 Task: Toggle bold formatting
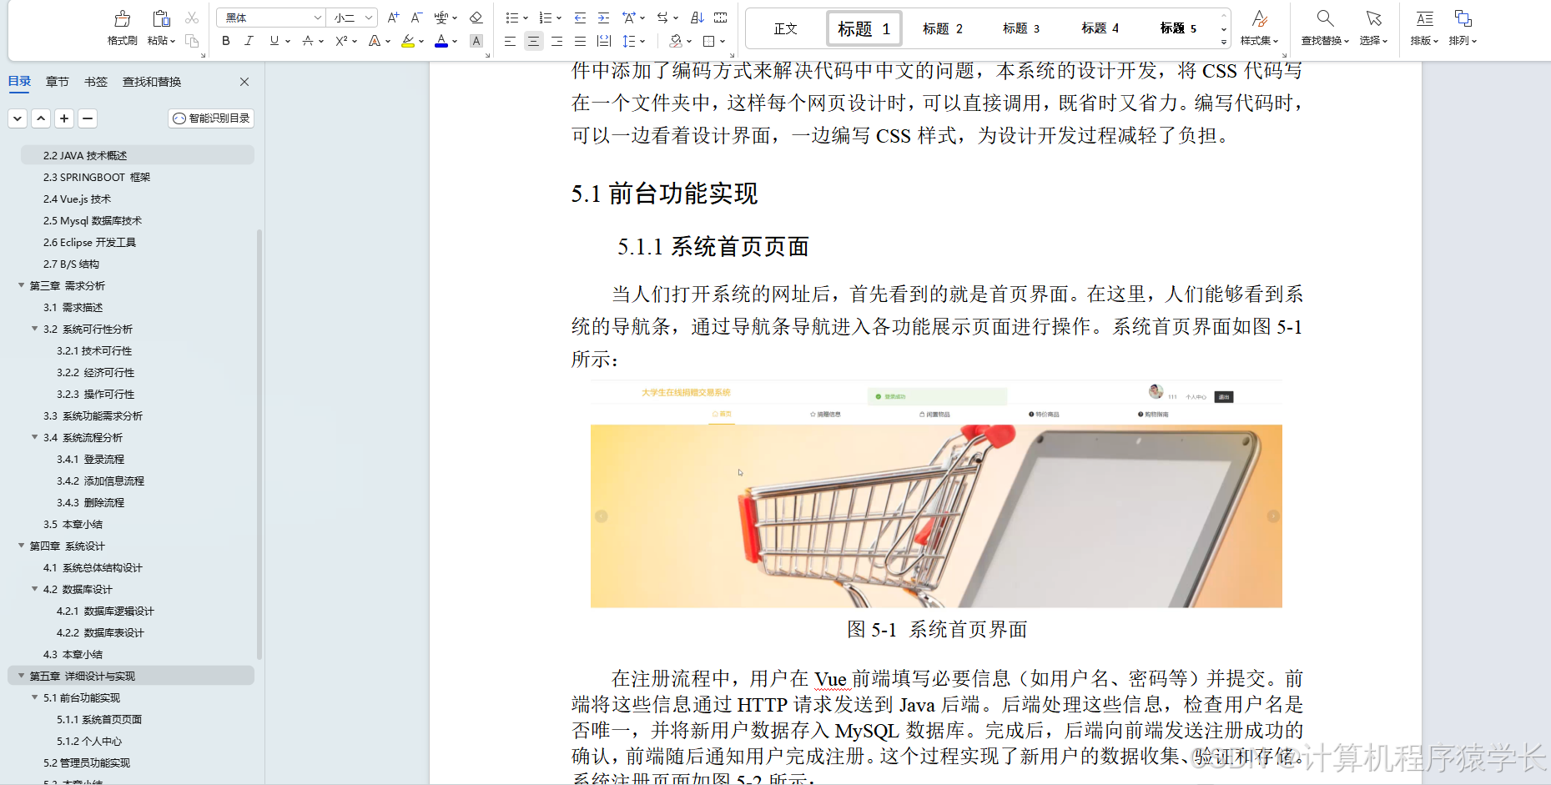pos(225,41)
